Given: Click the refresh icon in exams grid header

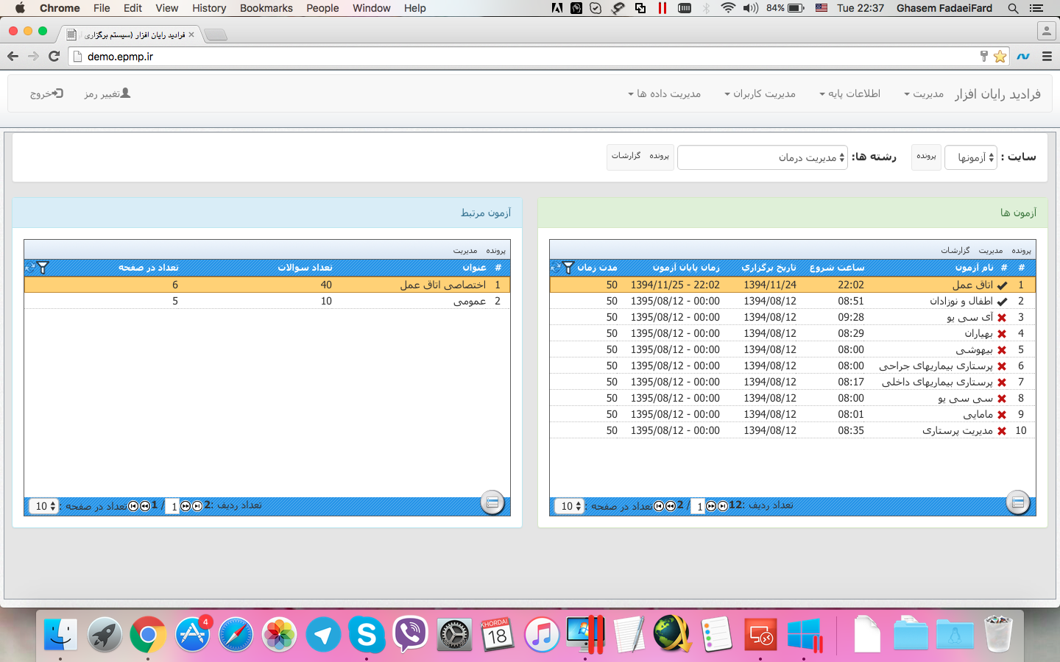Looking at the screenshot, I should pos(556,268).
